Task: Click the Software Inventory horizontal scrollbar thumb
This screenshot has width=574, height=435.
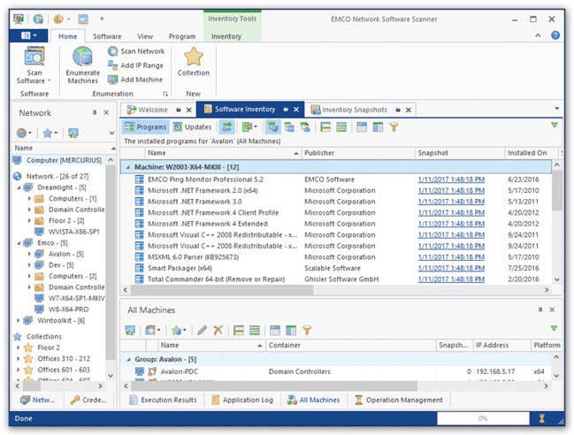Action: pos(222,290)
